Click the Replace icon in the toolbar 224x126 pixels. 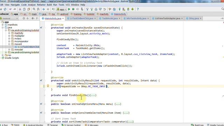[38, 9]
